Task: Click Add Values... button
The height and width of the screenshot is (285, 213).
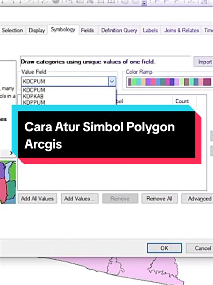Action: [80, 198]
